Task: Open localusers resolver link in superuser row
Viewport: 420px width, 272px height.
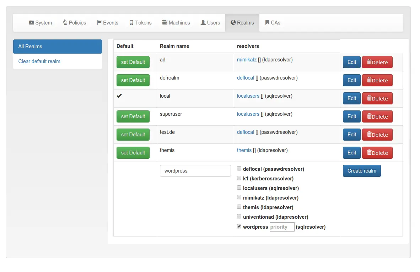Action: coord(248,114)
